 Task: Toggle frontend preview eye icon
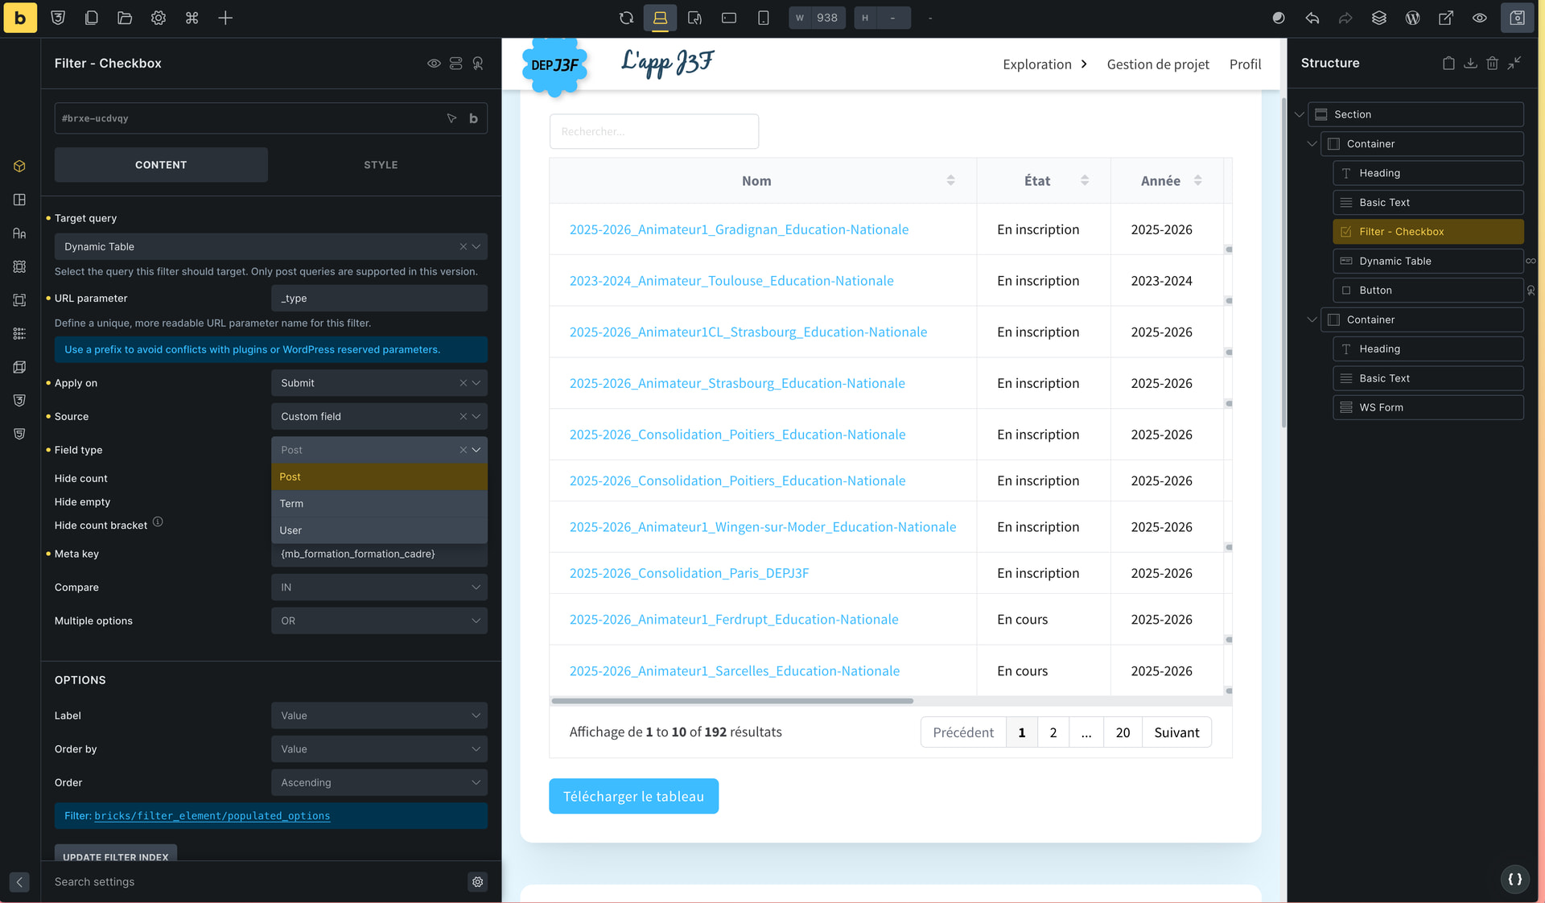click(1479, 18)
